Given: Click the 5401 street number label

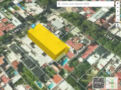Looking at the screenshot, I should [x=16, y=30].
